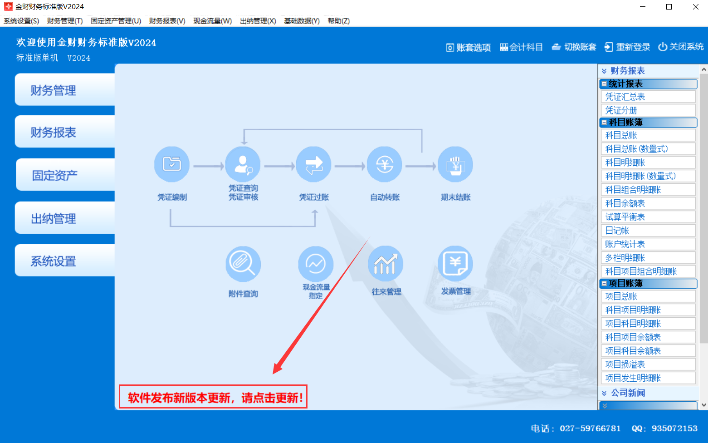Open the 附件查询 magnifier icon

click(x=243, y=264)
